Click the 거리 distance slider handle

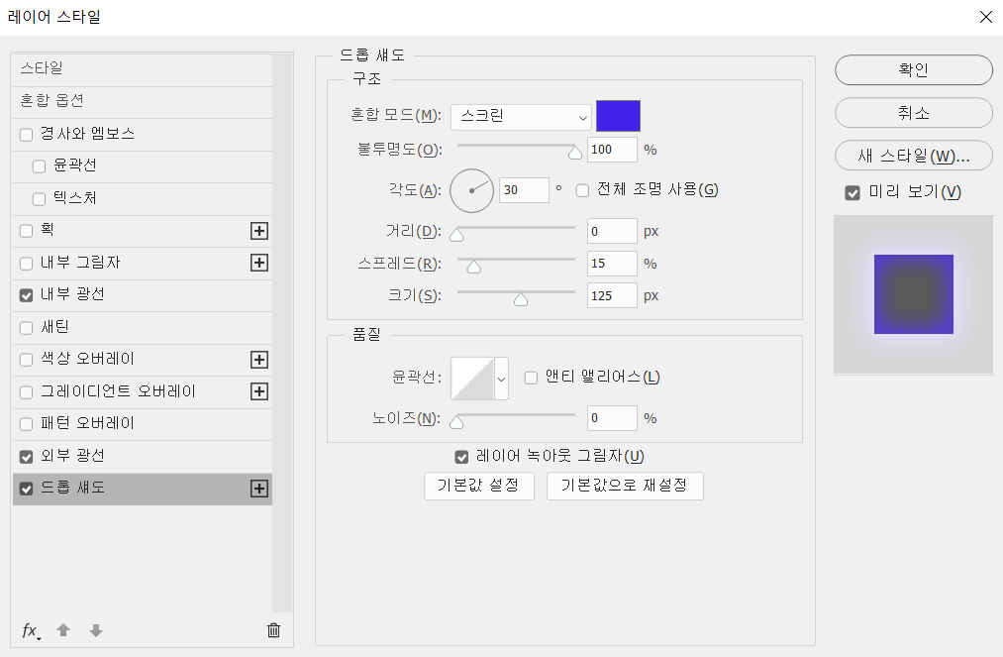coord(456,235)
